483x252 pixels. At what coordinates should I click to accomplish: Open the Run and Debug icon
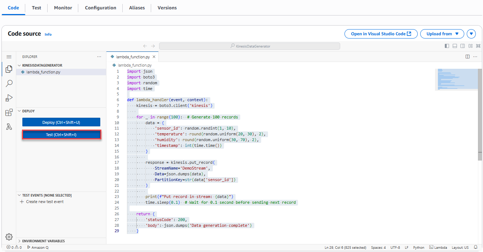point(9,98)
